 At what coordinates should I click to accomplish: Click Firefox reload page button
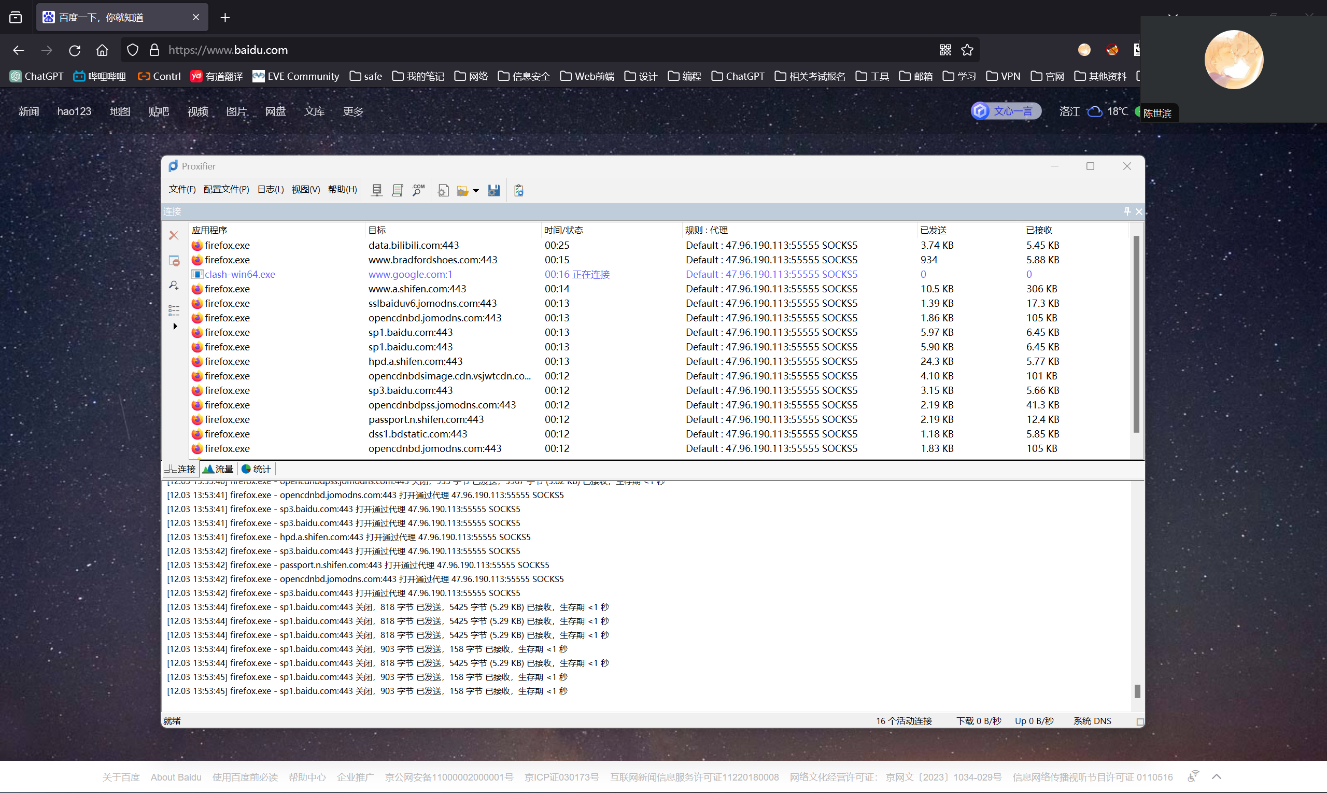coord(74,50)
